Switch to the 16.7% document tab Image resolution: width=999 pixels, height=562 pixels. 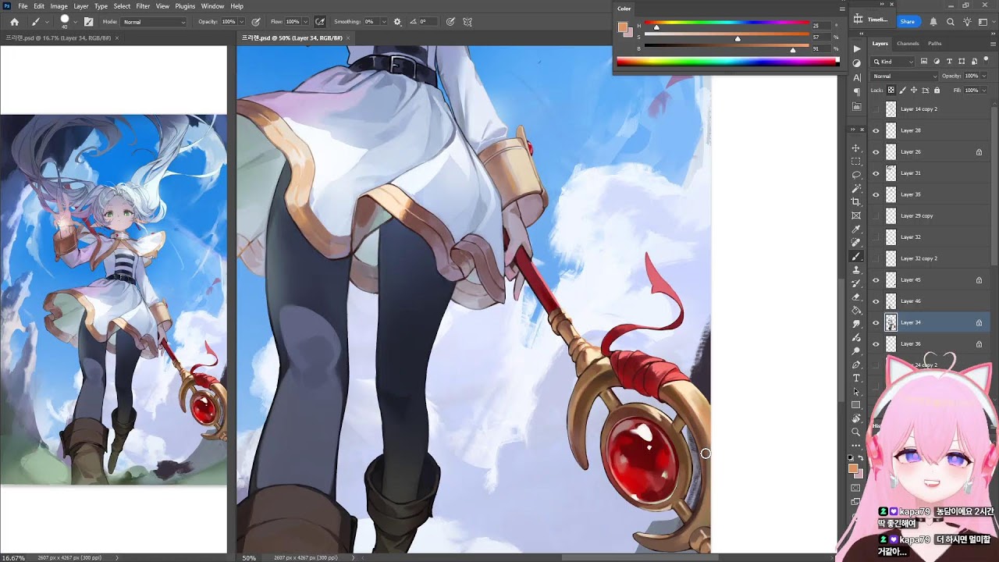(57, 37)
